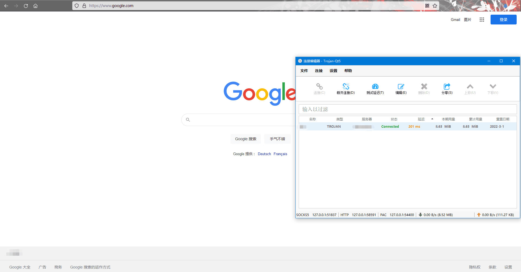This screenshot has height=272, width=521.
Task: Open the 设置 menu in Trojan-Qt5
Action: pos(333,71)
